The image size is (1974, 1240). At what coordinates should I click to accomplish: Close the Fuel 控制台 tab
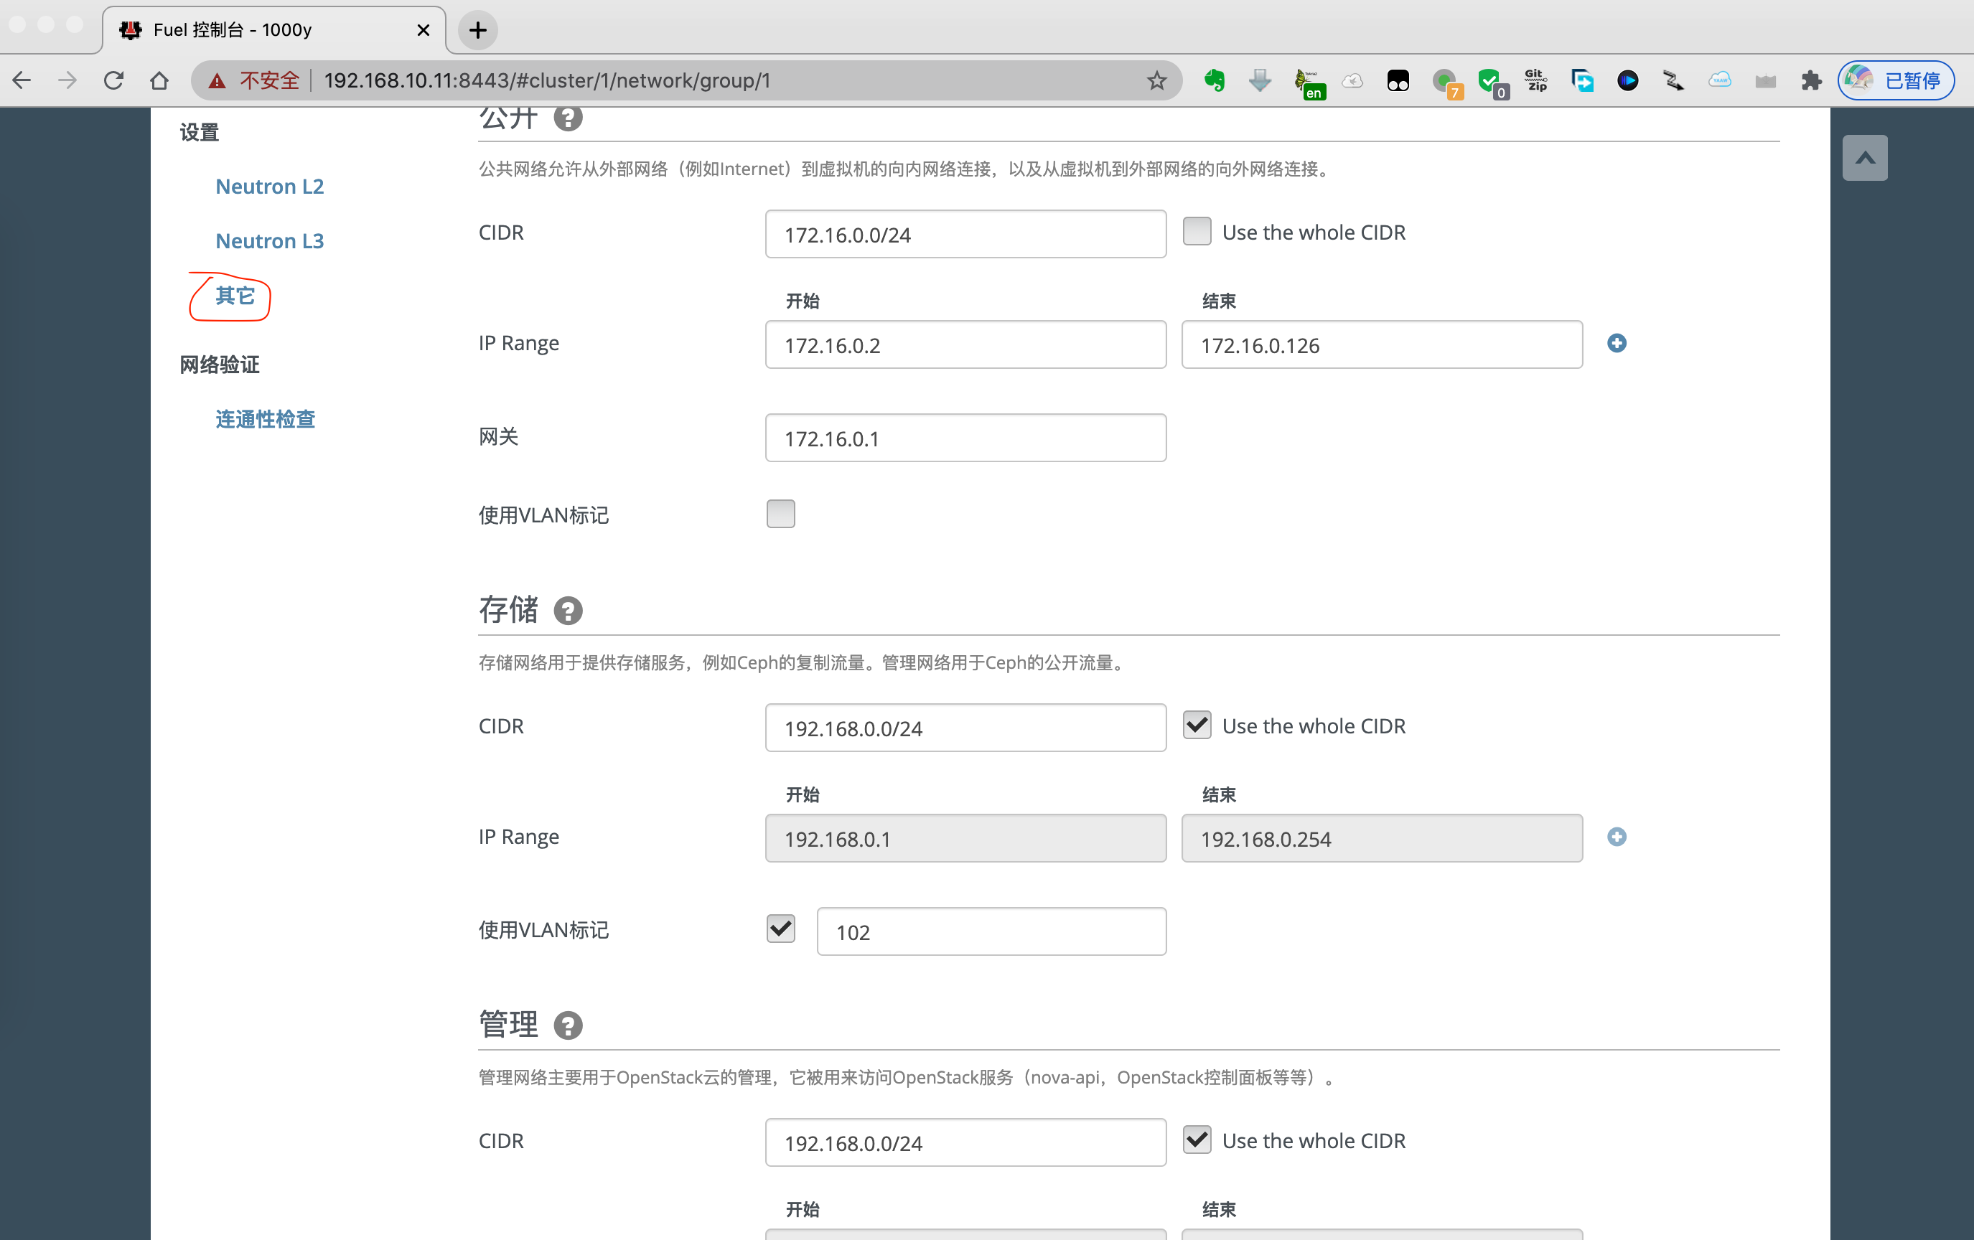[x=423, y=30]
